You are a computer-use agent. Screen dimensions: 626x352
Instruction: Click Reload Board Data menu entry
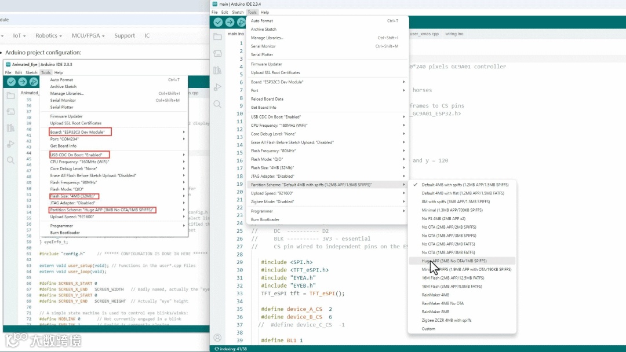327,99
